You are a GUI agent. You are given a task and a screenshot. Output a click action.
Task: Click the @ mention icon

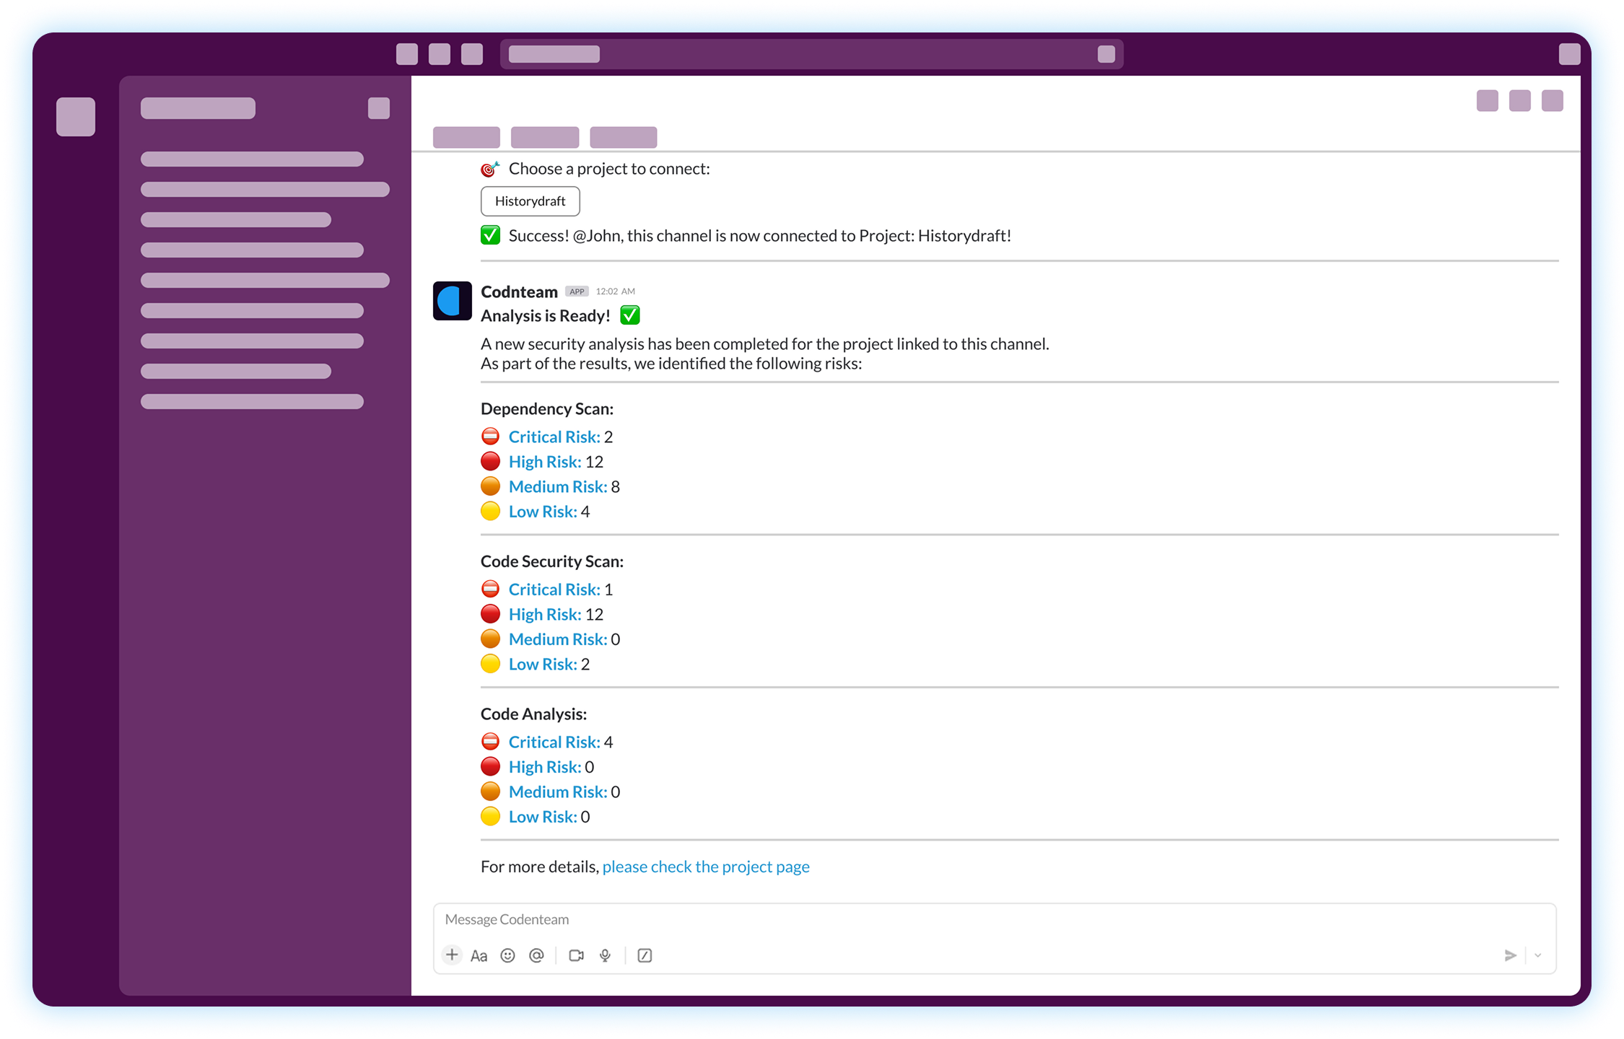[x=536, y=955]
